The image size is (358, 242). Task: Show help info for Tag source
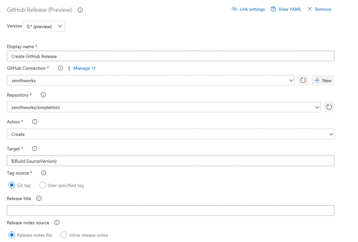point(43,173)
